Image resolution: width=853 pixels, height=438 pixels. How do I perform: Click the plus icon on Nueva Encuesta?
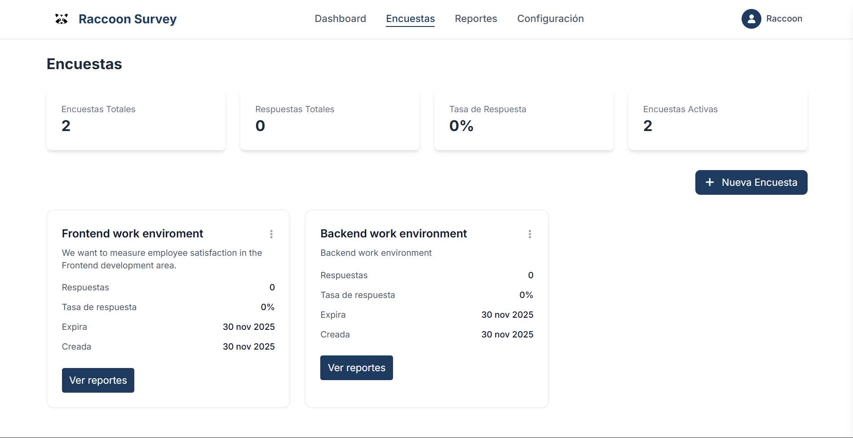[x=710, y=182]
